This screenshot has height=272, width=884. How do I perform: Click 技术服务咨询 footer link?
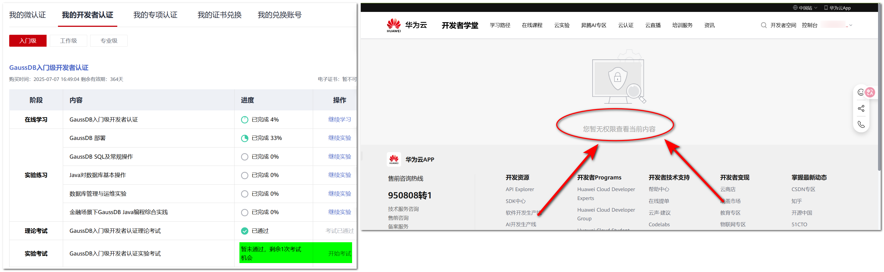coord(403,209)
